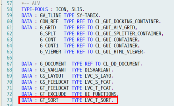Click the LVC_S_LAYO type name

pyautogui.click(x=98, y=76)
